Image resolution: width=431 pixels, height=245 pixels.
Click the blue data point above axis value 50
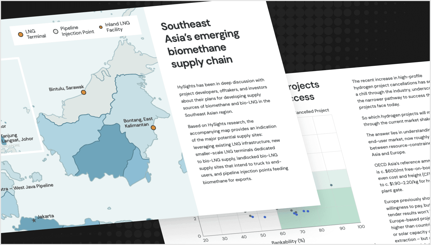[265, 217]
